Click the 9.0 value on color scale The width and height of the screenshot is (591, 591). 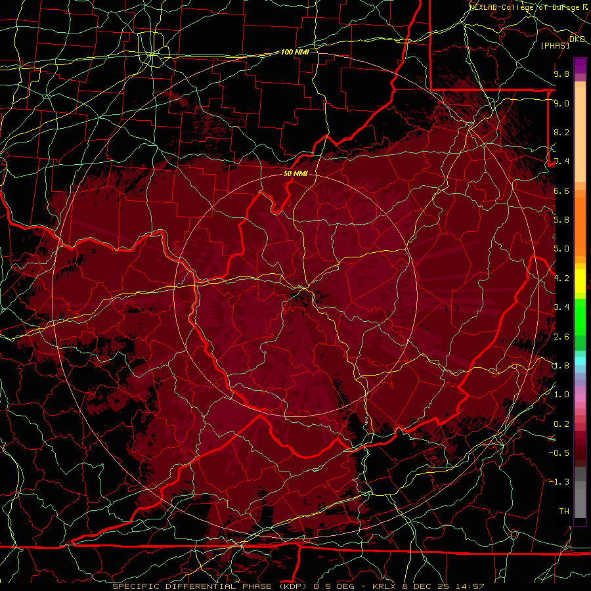point(561,103)
